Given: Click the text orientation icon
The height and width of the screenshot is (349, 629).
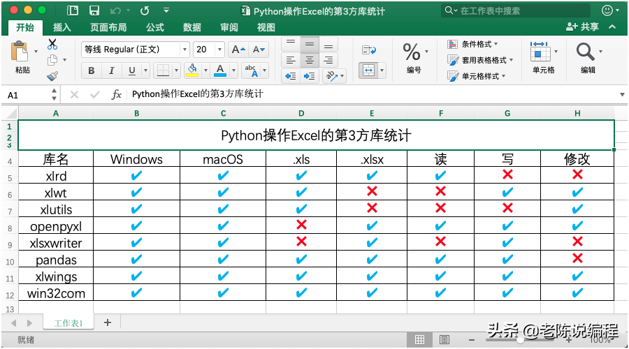Looking at the screenshot, I should coord(332,75).
